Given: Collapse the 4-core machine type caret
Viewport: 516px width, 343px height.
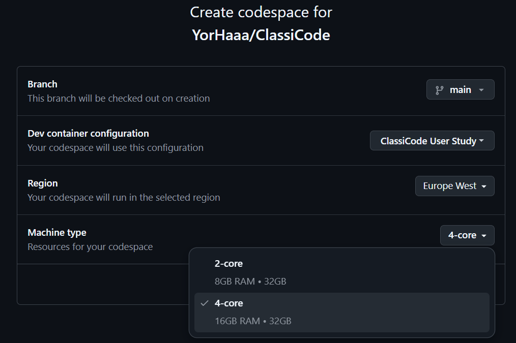Looking at the screenshot, I should tap(484, 236).
